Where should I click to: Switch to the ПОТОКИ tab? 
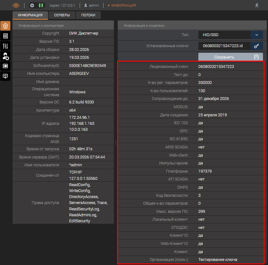(x=88, y=15)
